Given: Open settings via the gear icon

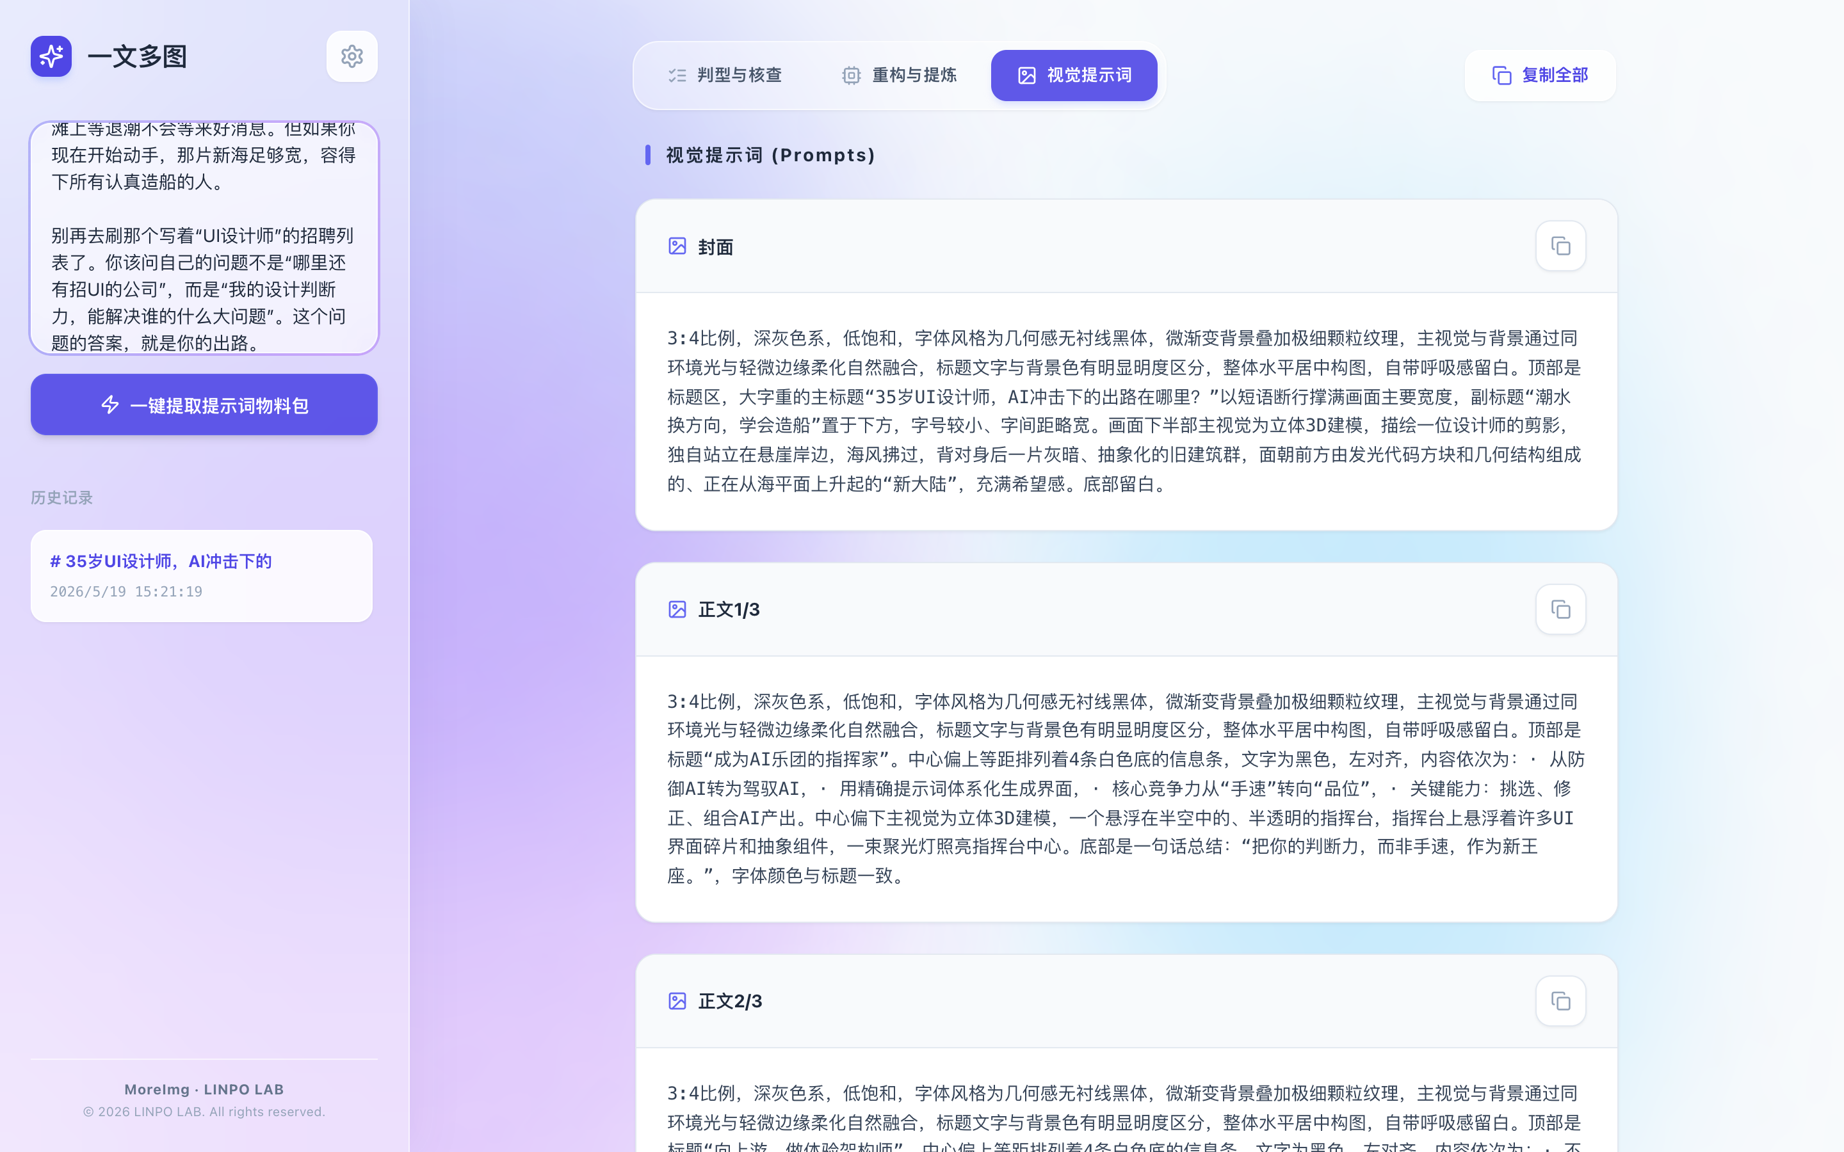Looking at the screenshot, I should click(352, 56).
